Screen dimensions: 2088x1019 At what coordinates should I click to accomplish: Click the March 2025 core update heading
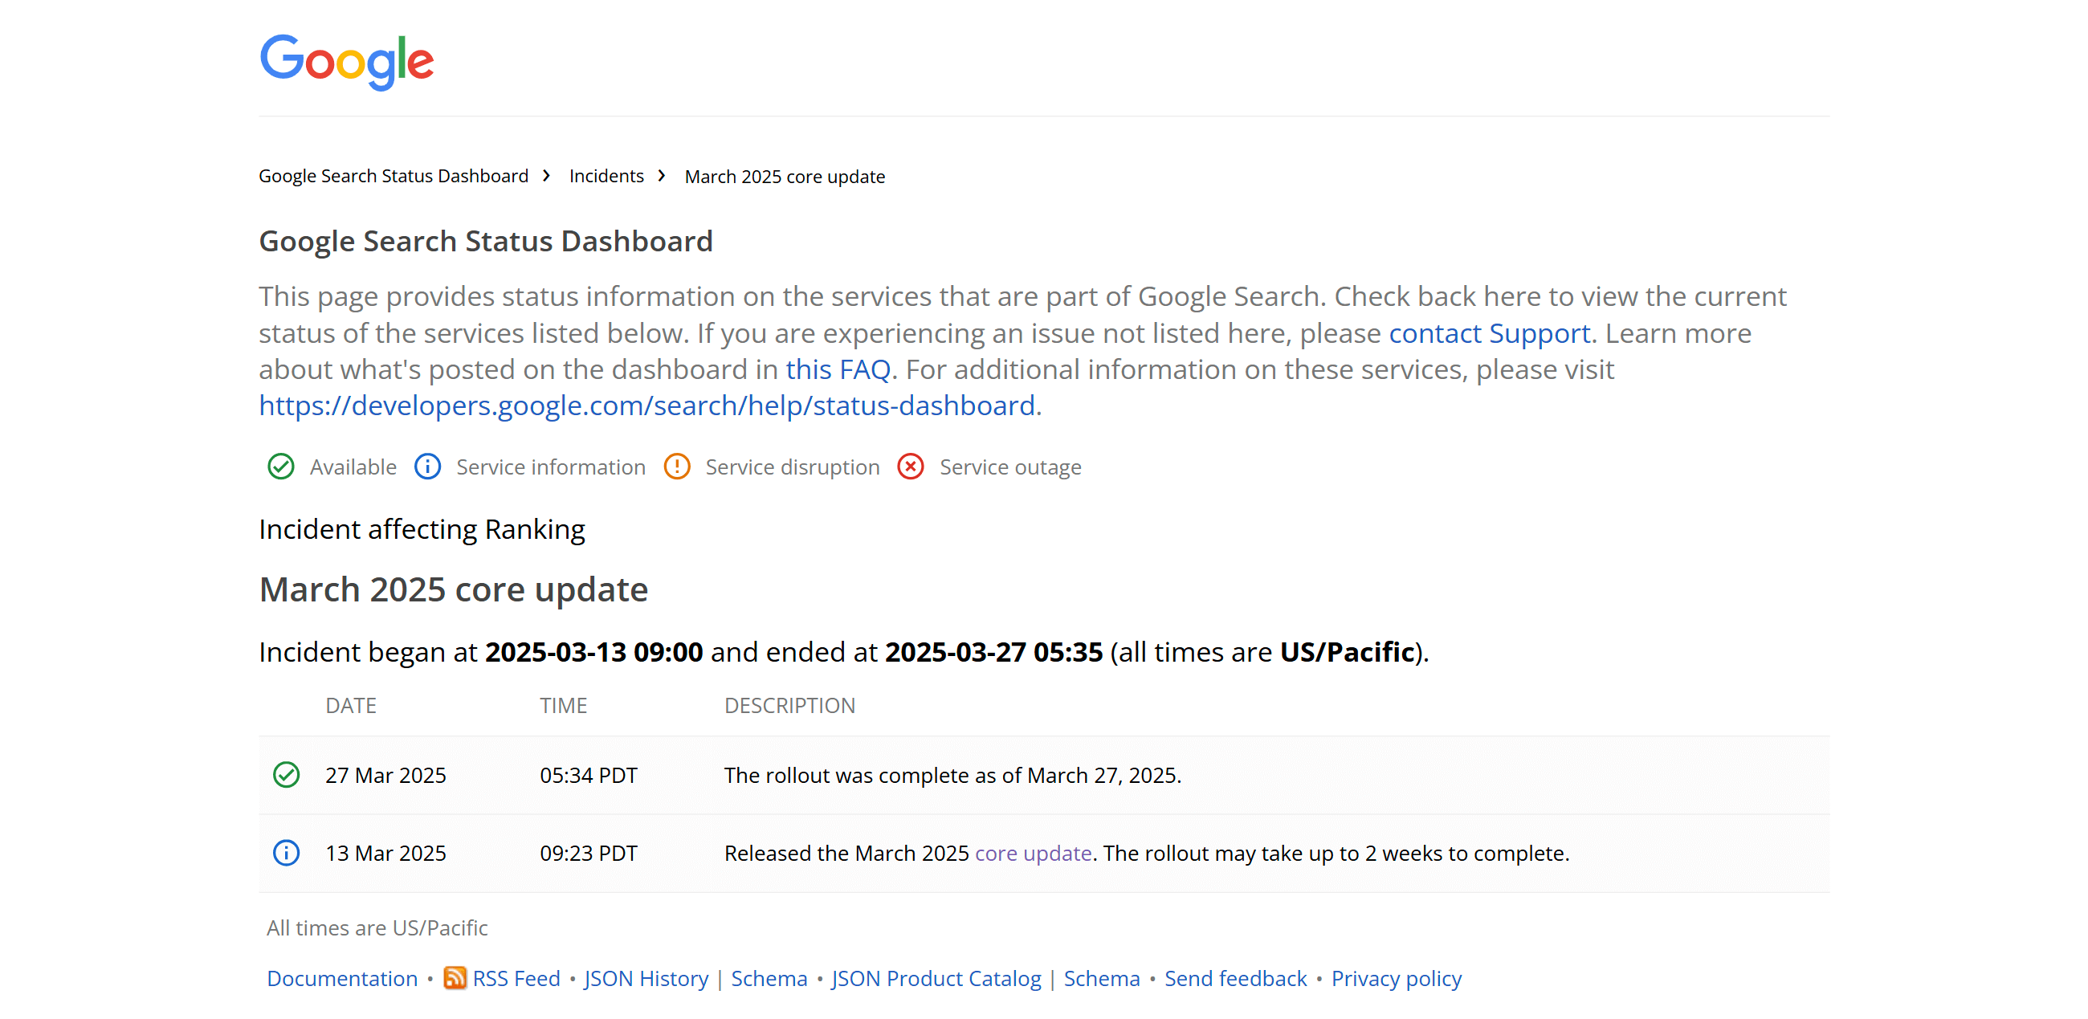click(453, 589)
